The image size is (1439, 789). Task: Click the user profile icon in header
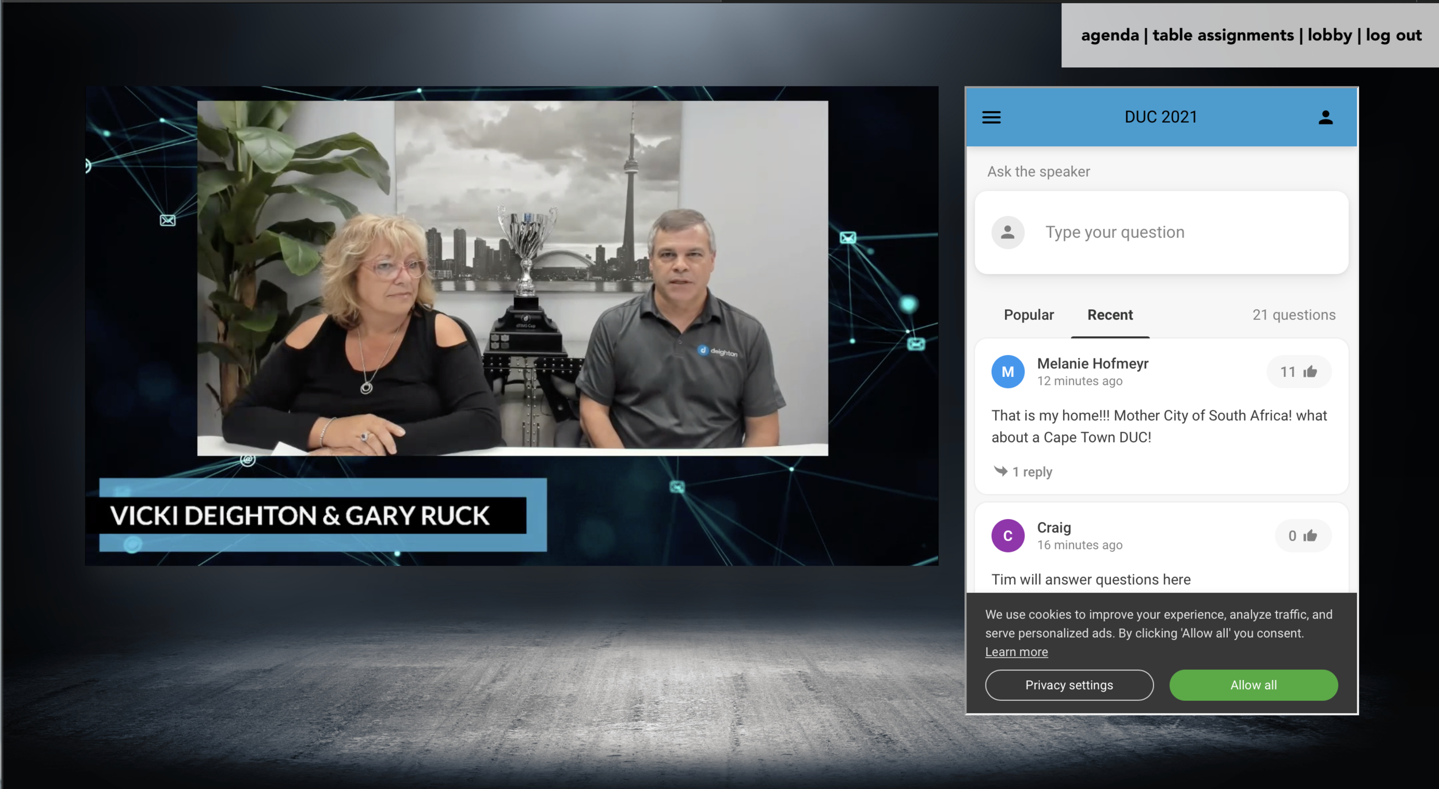(x=1326, y=117)
